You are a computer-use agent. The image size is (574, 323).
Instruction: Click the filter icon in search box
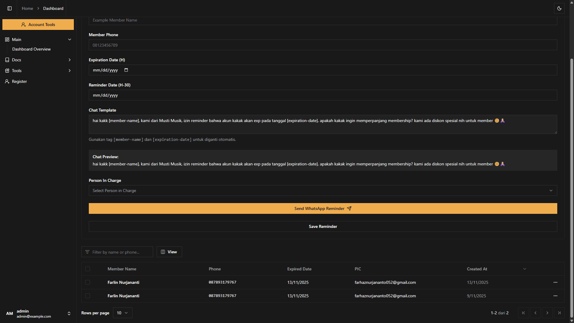[87, 252]
